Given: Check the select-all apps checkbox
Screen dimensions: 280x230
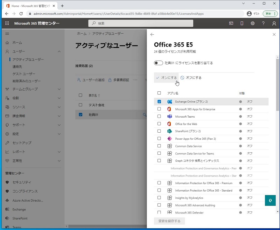Looking at the screenshot, I should tap(159, 93).
